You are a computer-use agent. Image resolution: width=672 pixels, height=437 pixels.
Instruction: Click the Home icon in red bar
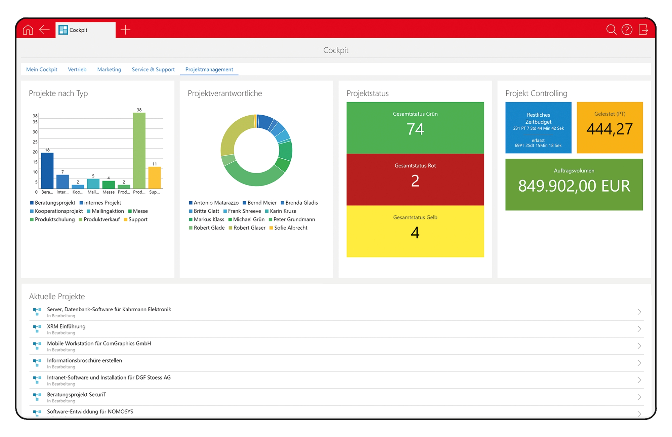click(28, 30)
